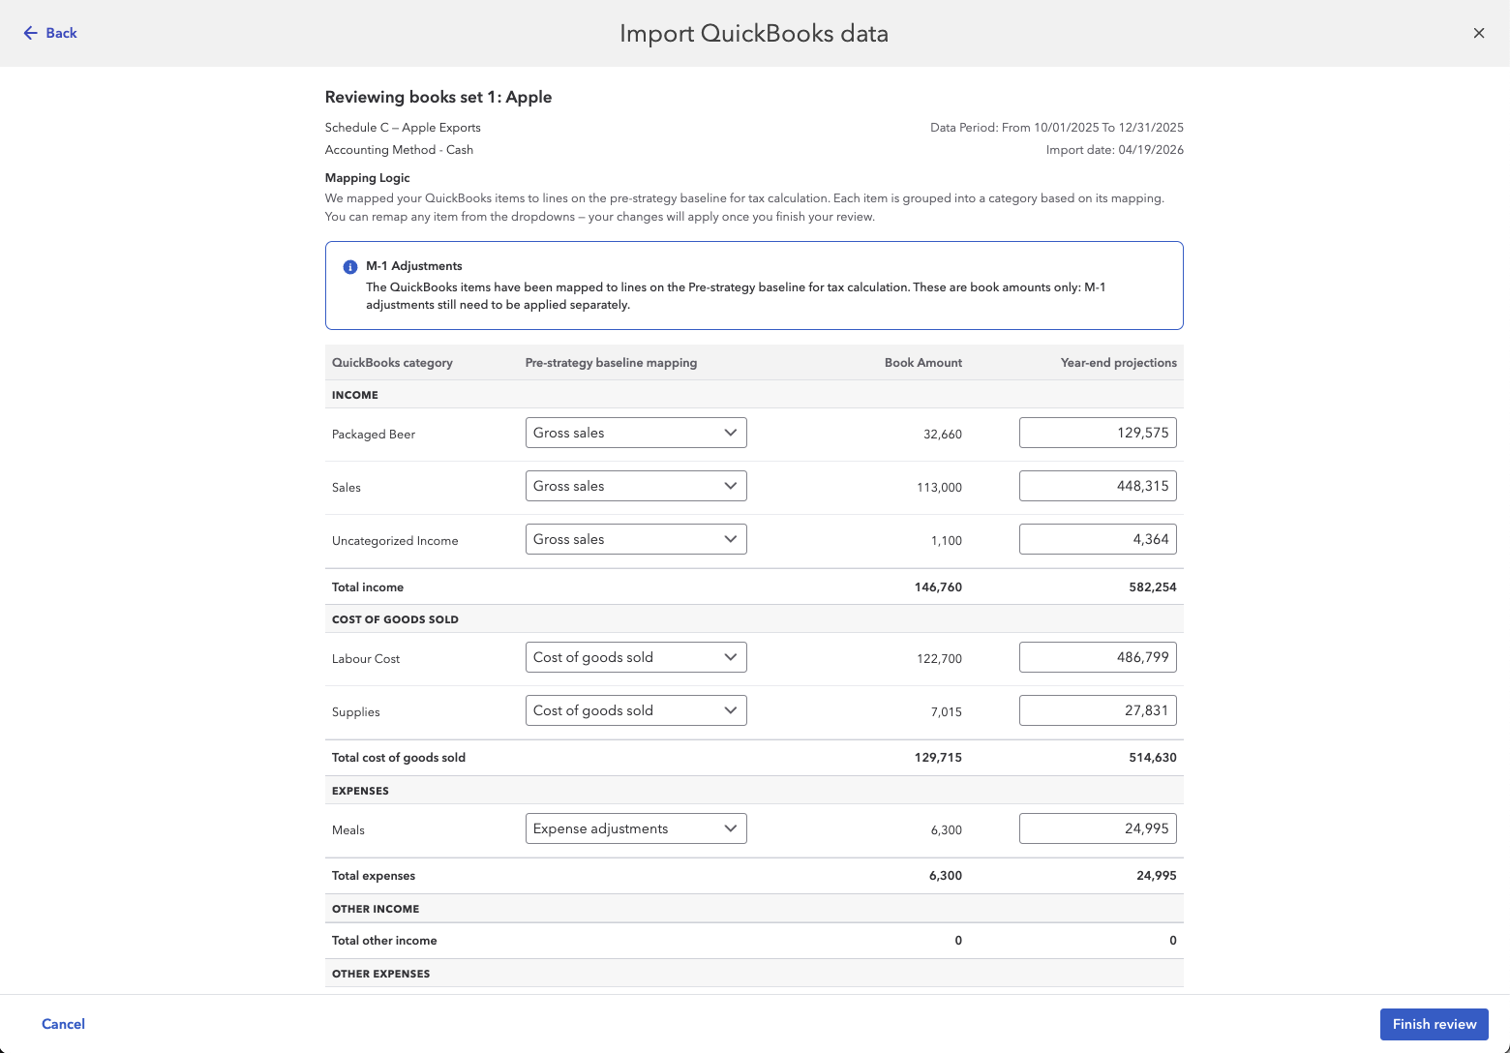Click the Labour Cost row label

[x=366, y=659]
